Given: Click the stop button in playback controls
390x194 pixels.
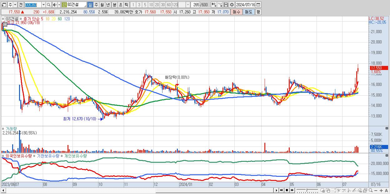Looking at the screenshot, I should point(287,190).
